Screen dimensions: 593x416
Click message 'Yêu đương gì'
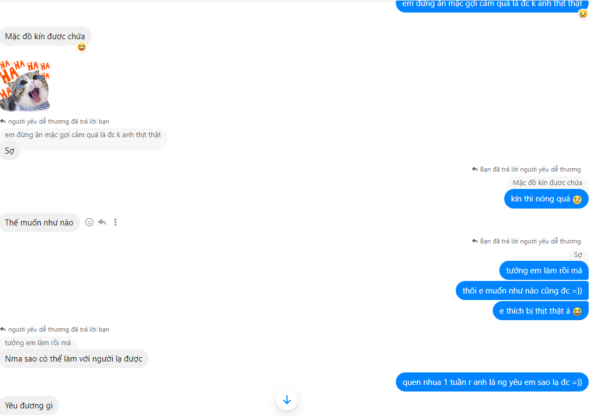click(x=29, y=406)
